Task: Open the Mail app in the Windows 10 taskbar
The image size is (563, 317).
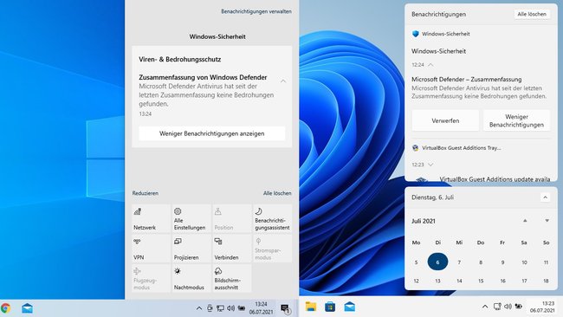Action: click(x=28, y=308)
